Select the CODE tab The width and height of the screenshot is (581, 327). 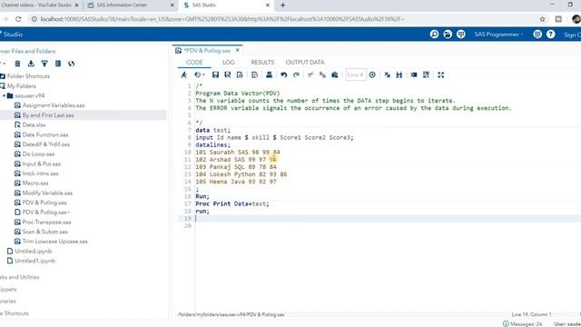194,63
